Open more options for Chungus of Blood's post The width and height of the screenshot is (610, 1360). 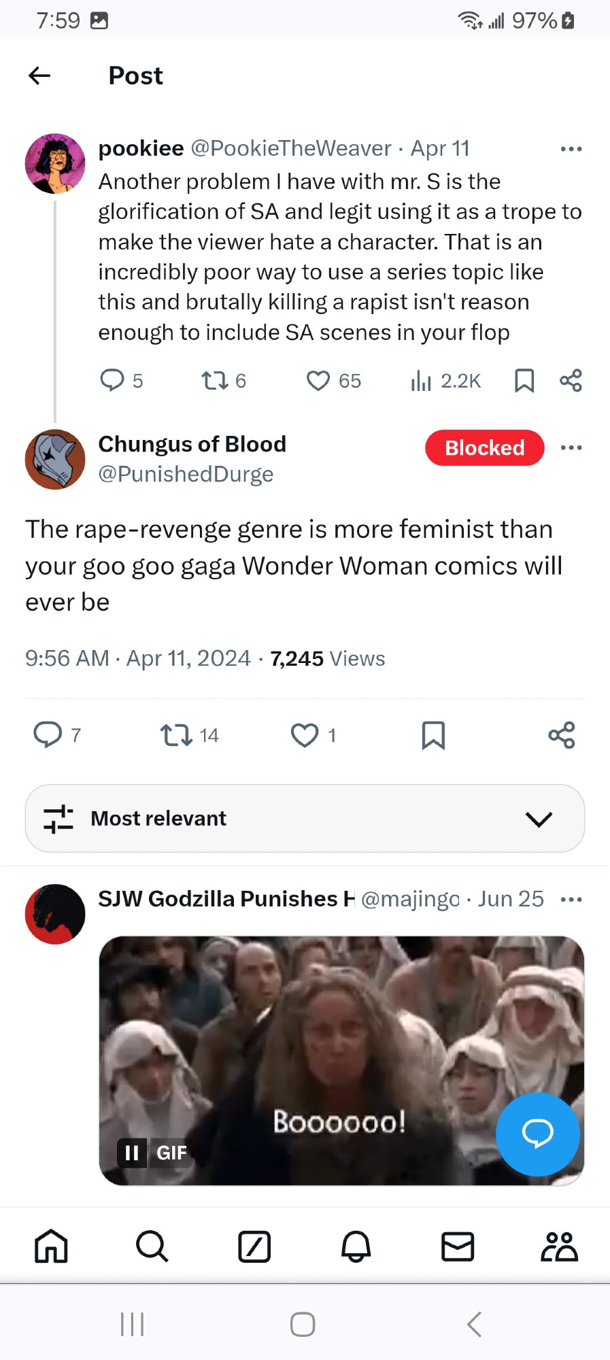click(571, 447)
